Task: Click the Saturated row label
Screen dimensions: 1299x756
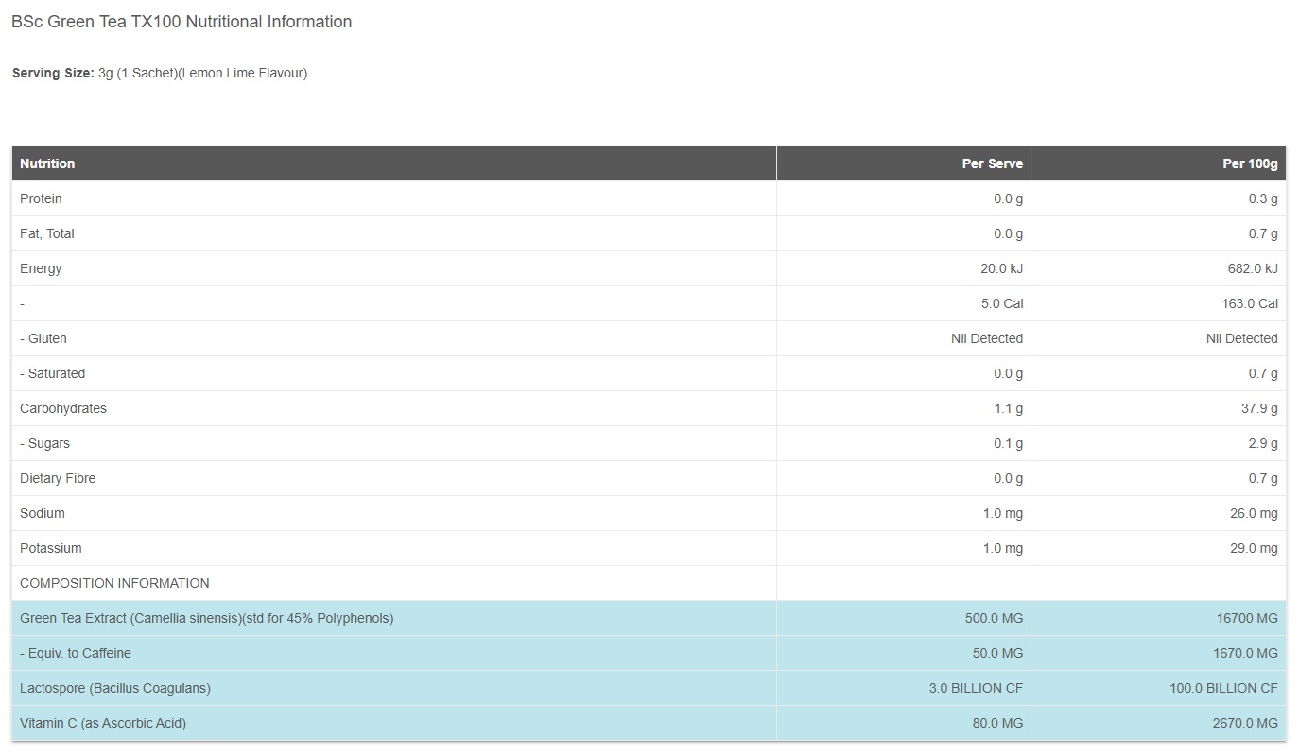Action: (x=53, y=373)
